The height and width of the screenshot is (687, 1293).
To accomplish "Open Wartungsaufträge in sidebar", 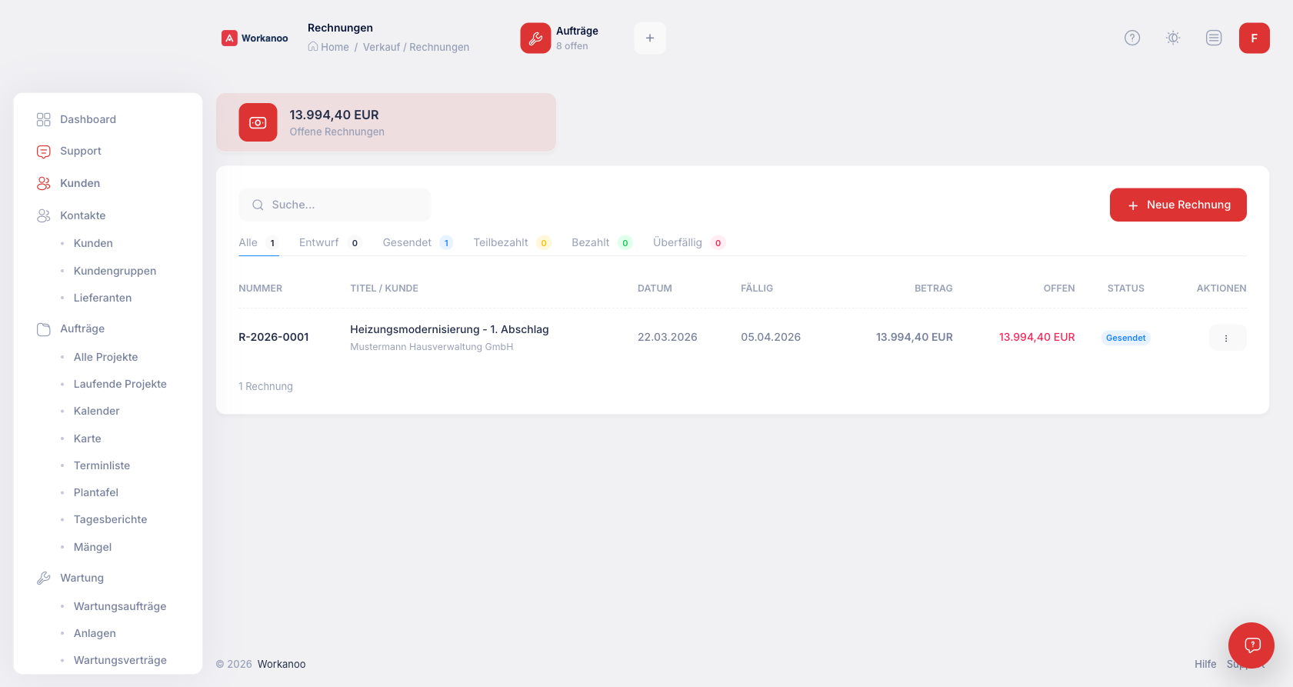I will coord(120,606).
